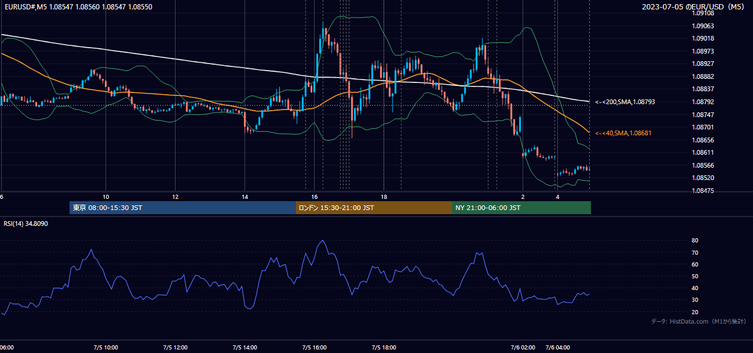The image size is (753, 353).
Task: Click the RSI(14) 34.8090 indicator label
Action: pyautogui.click(x=26, y=224)
